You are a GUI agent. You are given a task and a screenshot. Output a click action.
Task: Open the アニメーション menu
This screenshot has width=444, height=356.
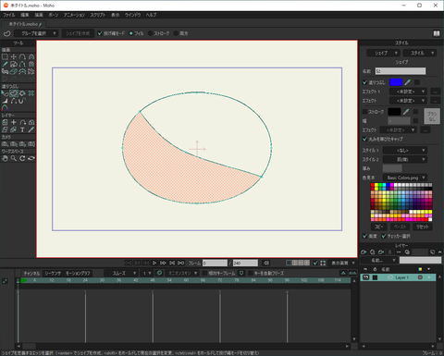point(74,15)
